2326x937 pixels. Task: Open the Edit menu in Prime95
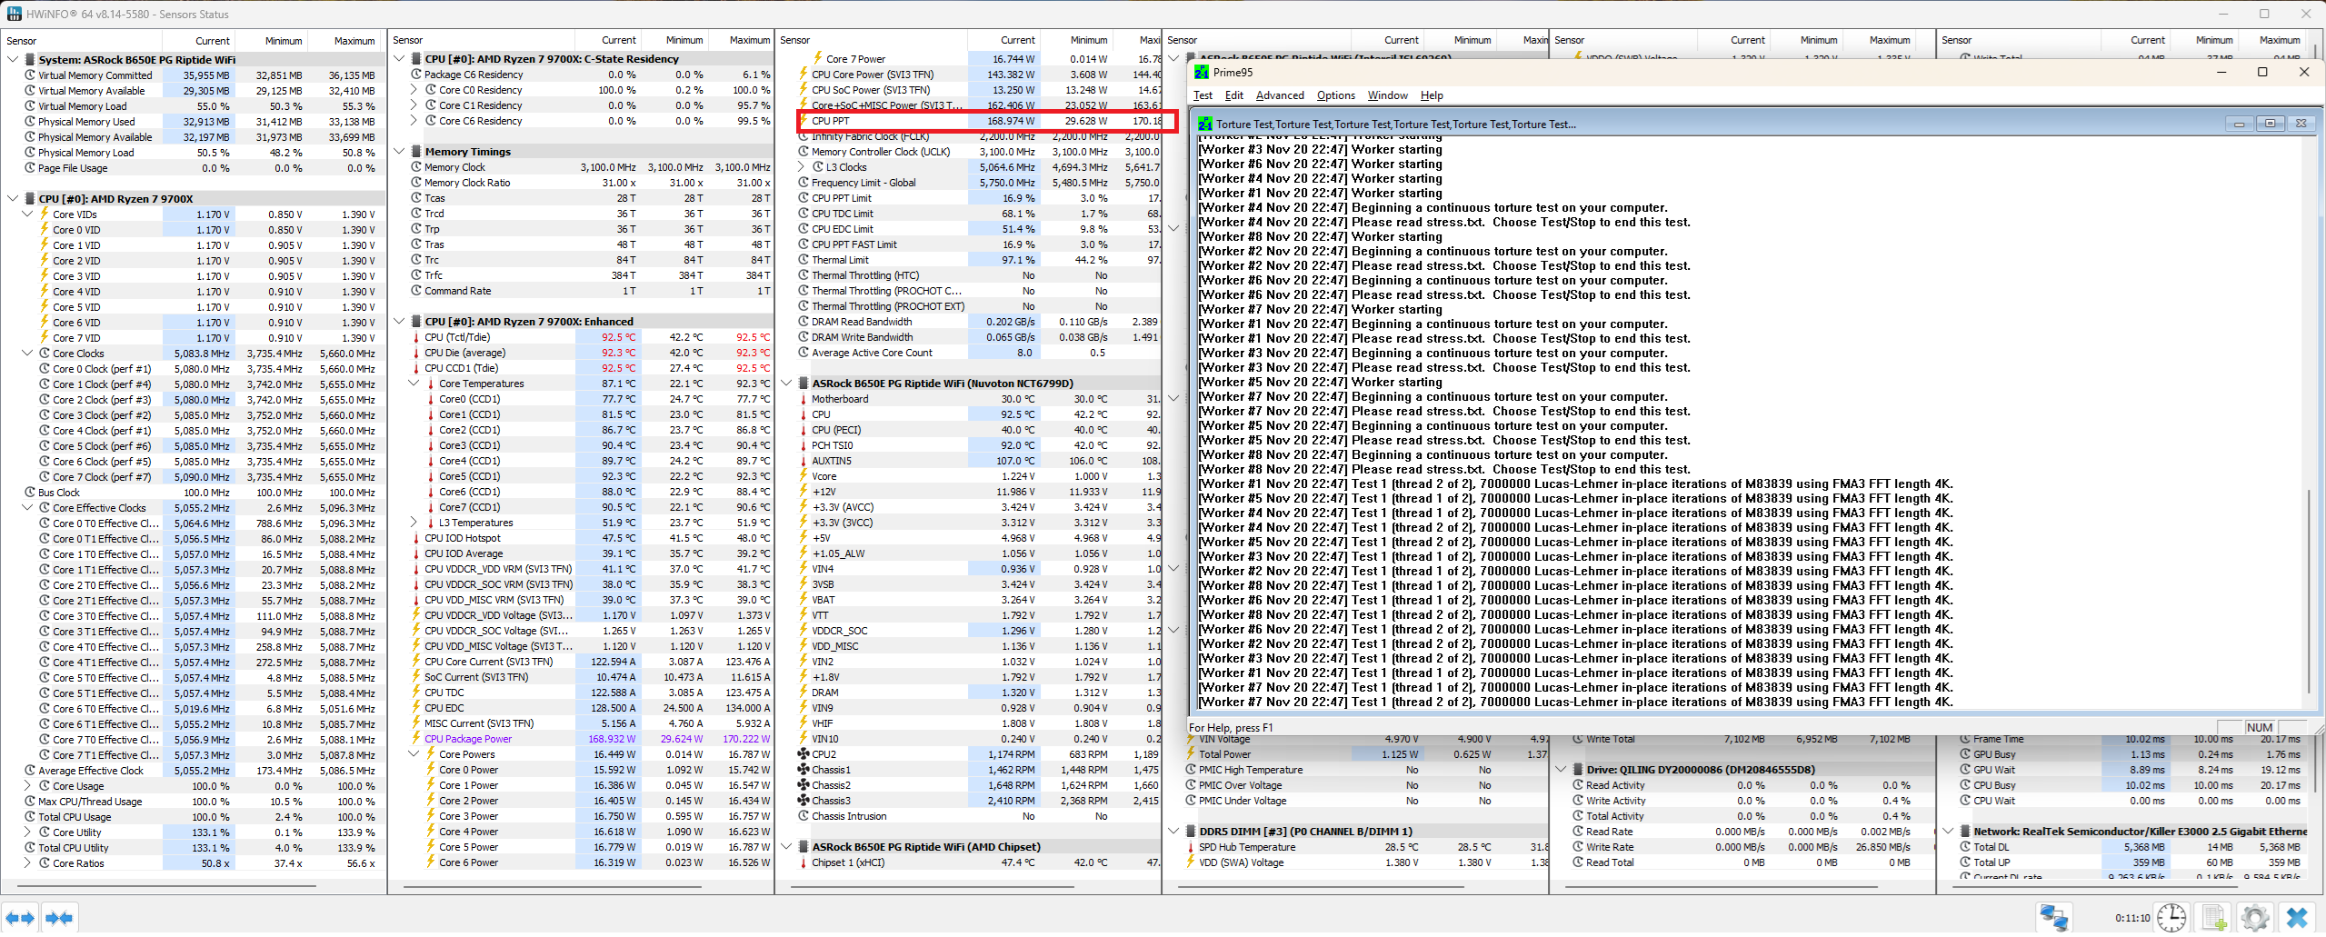click(x=1233, y=95)
